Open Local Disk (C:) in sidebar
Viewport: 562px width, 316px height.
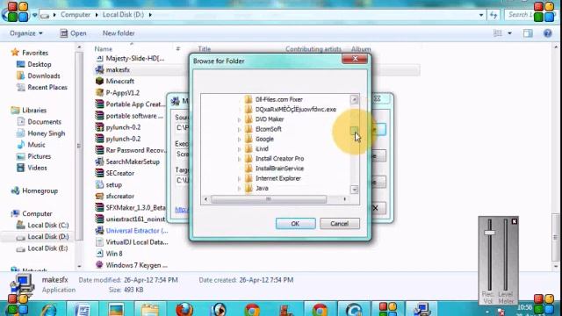tap(48, 226)
